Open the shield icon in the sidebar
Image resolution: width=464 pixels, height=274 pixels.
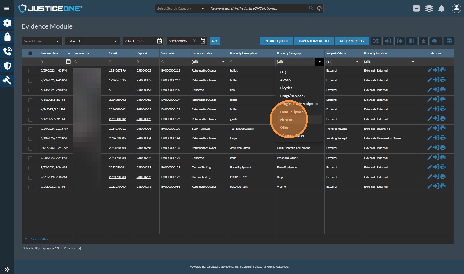click(x=7, y=66)
